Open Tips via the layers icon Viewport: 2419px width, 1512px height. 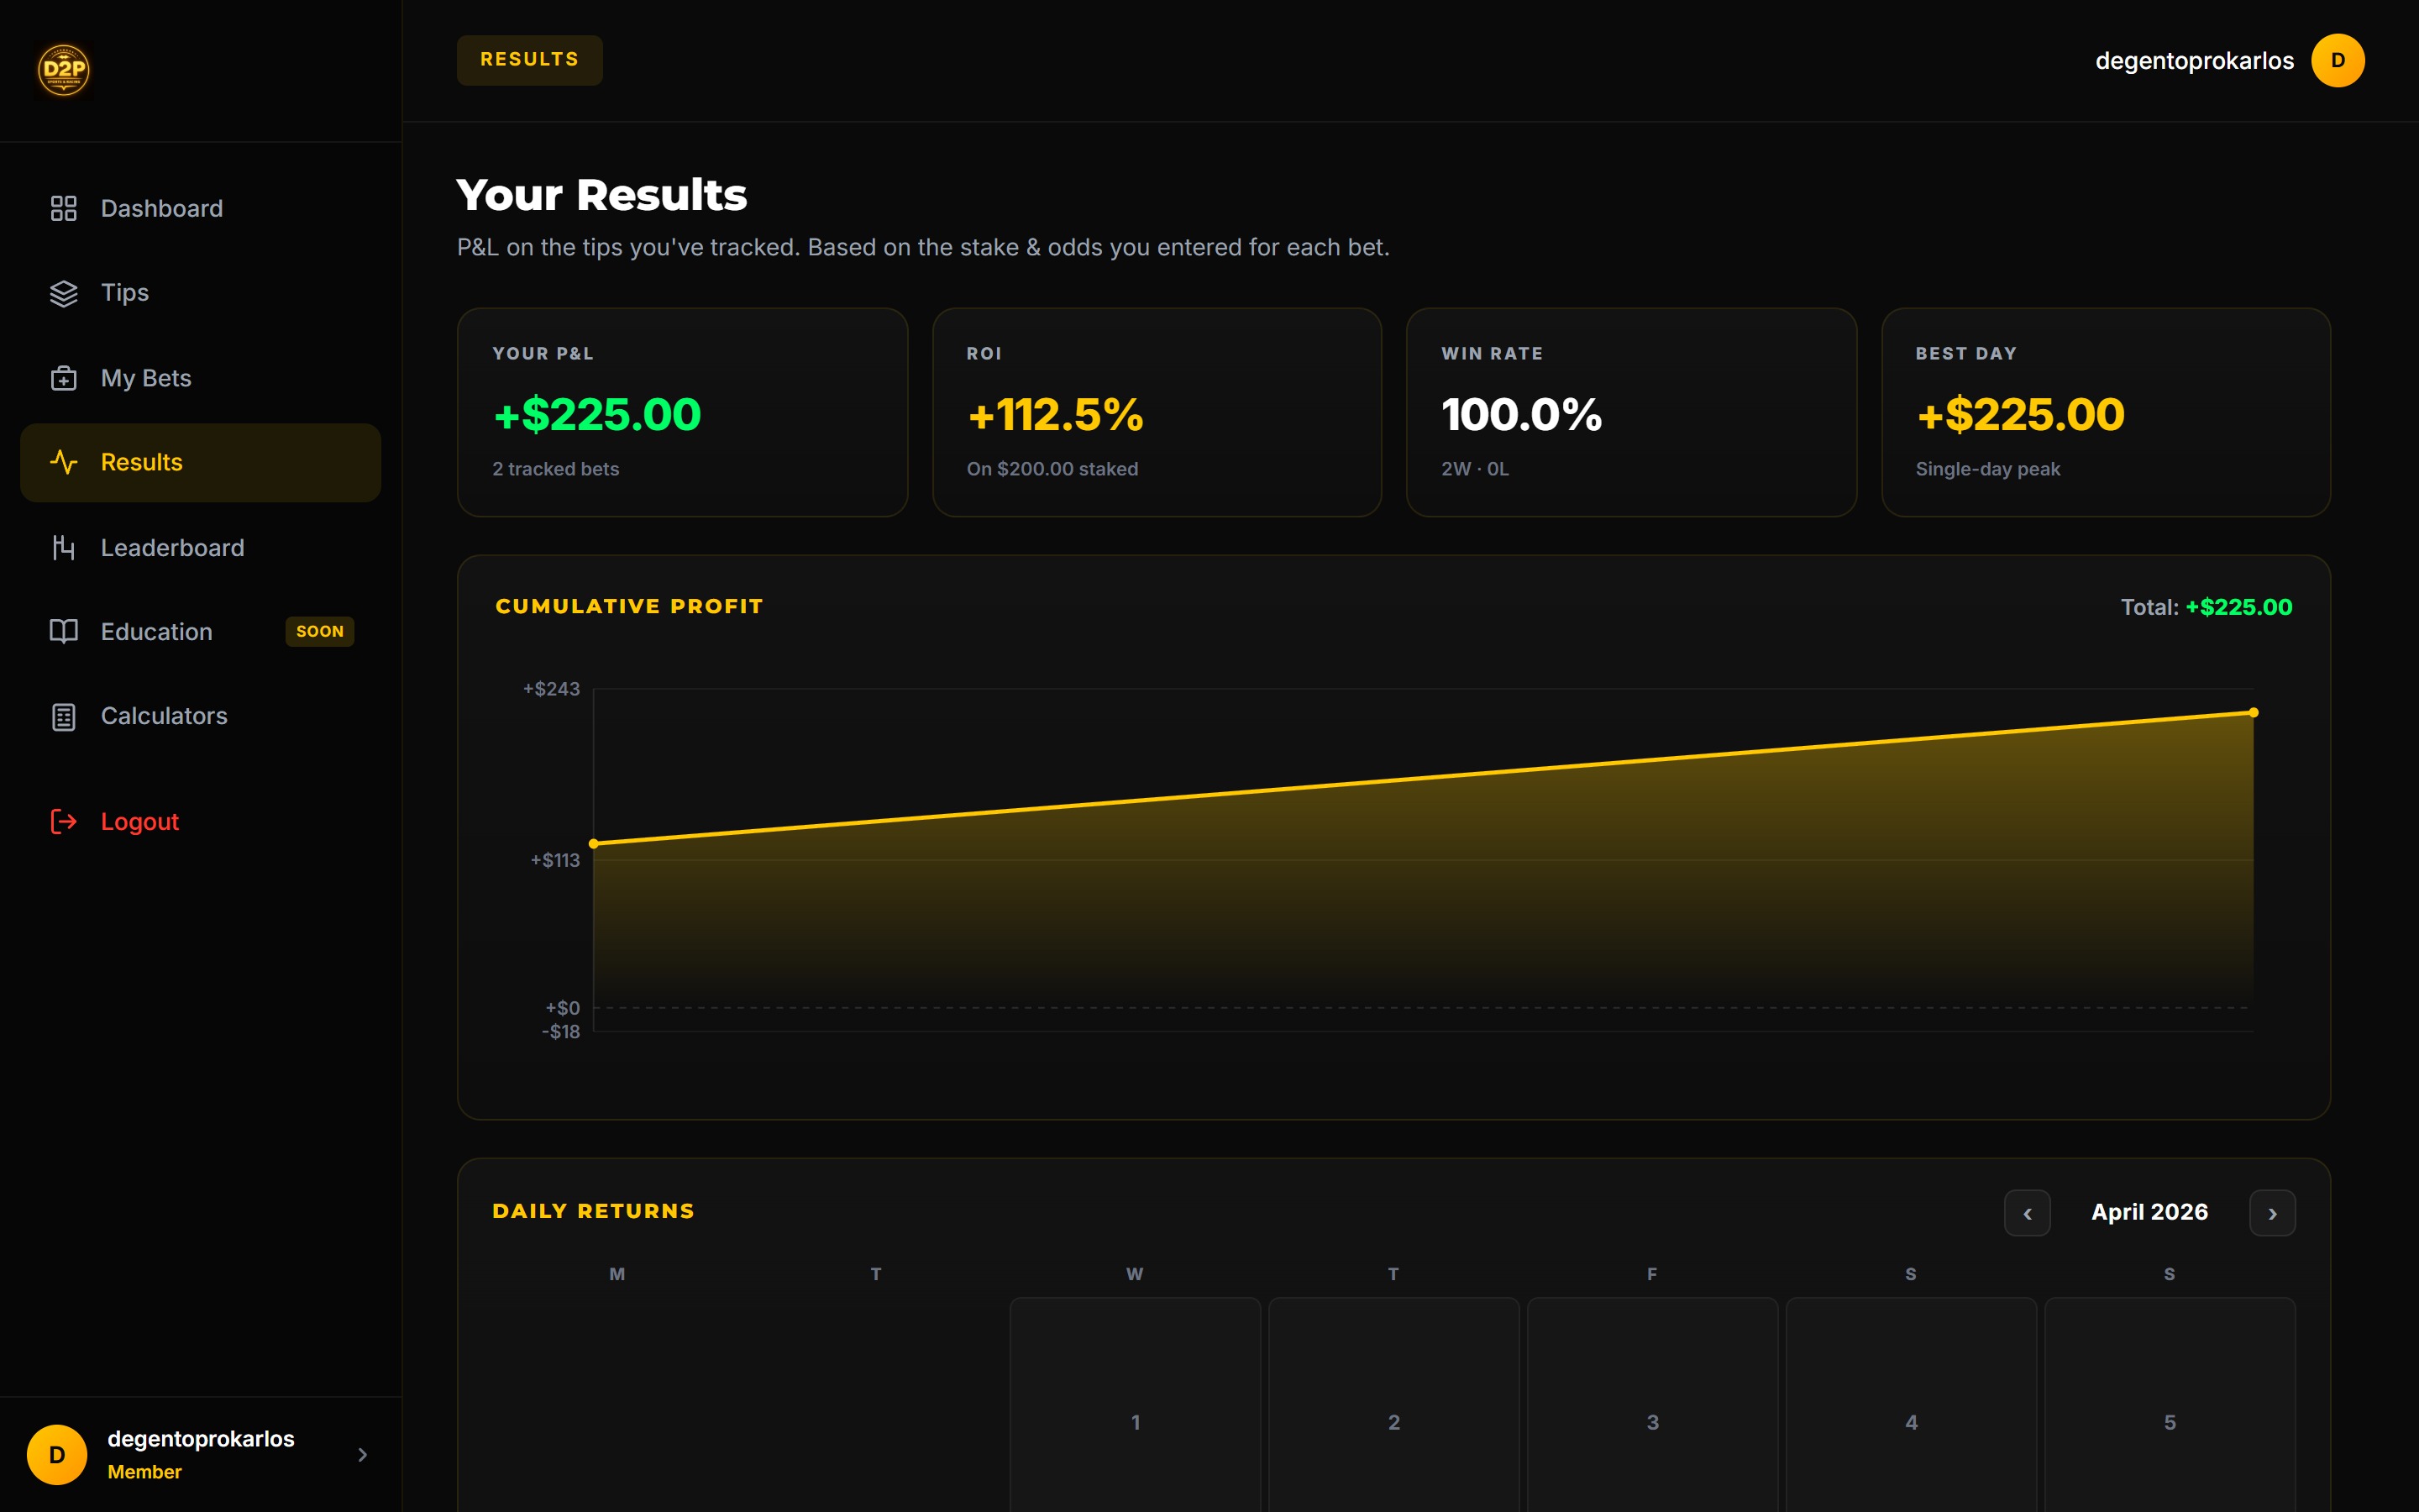[64, 292]
